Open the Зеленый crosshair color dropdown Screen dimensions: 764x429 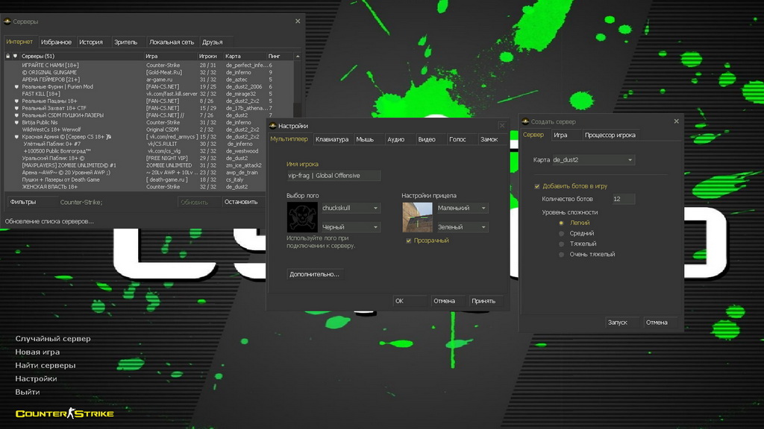[463, 227]
